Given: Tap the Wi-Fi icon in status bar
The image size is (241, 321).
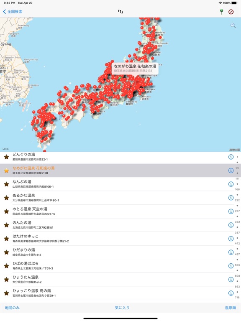Looking at the screenshot, I should point(220,3).
